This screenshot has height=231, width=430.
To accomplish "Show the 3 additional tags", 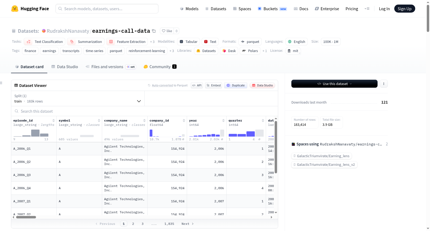I will [x=172, y=51].
